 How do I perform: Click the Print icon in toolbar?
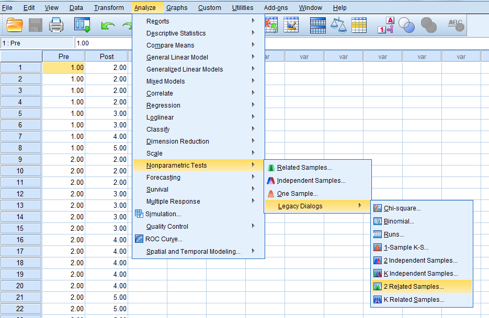(x=56, y=25)
